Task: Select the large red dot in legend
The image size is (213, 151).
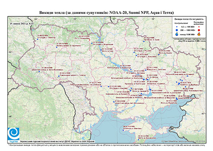Action: (199, 30)
